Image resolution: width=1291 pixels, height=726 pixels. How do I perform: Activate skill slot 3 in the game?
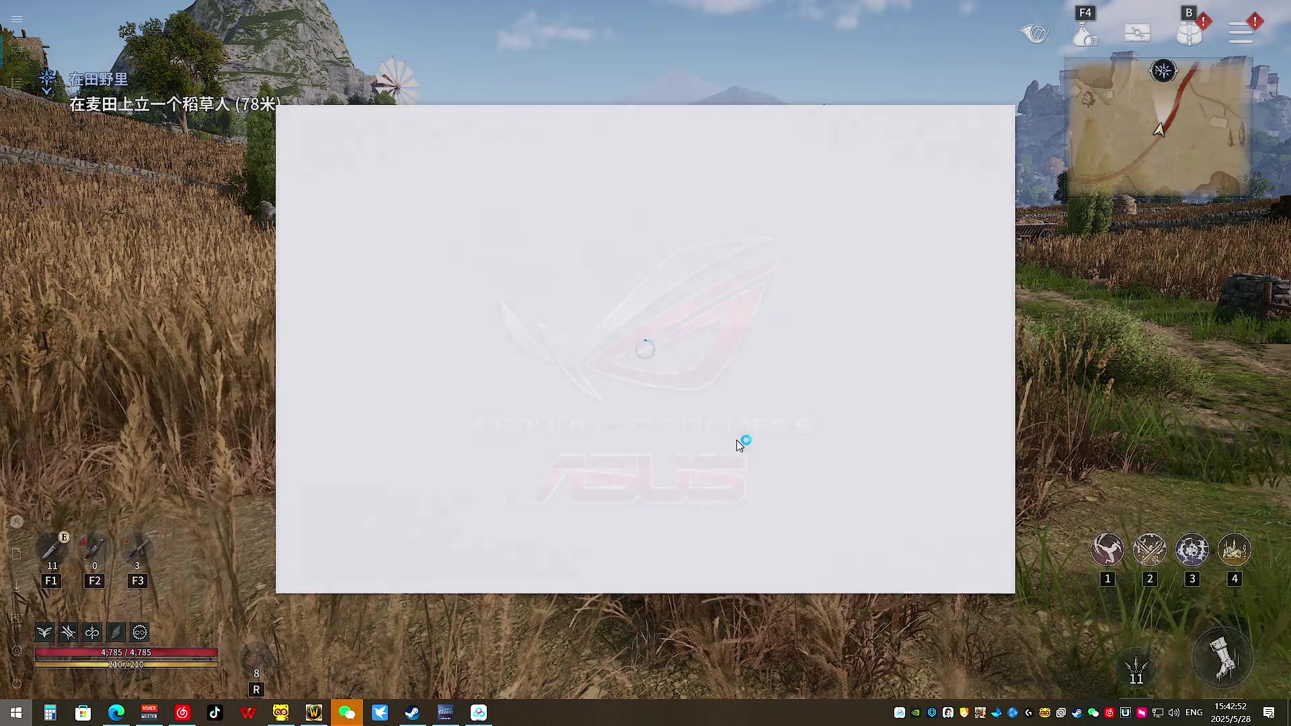[1191, 550]
